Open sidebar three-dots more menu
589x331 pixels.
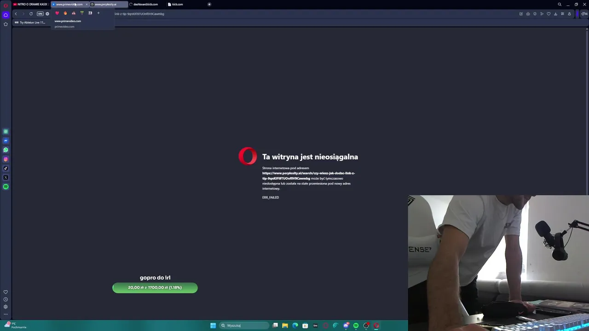(x=6, y=314)
